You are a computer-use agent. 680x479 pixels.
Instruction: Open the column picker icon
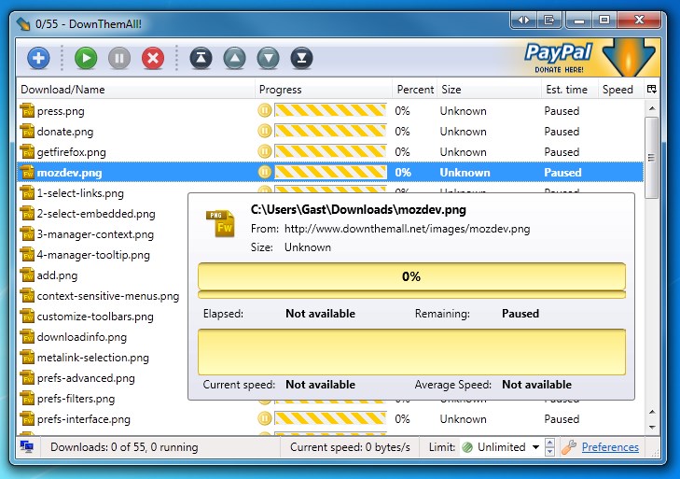[x=651, y=89]
